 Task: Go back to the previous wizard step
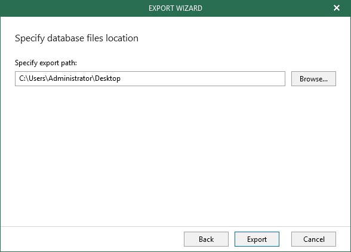(x=206, y=239)
